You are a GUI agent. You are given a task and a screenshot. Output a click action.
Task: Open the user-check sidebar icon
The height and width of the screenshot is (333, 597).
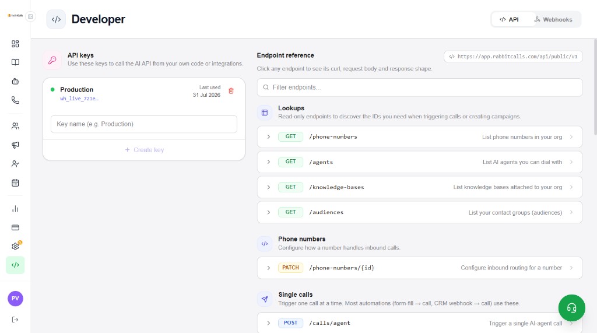click(15, 164)
